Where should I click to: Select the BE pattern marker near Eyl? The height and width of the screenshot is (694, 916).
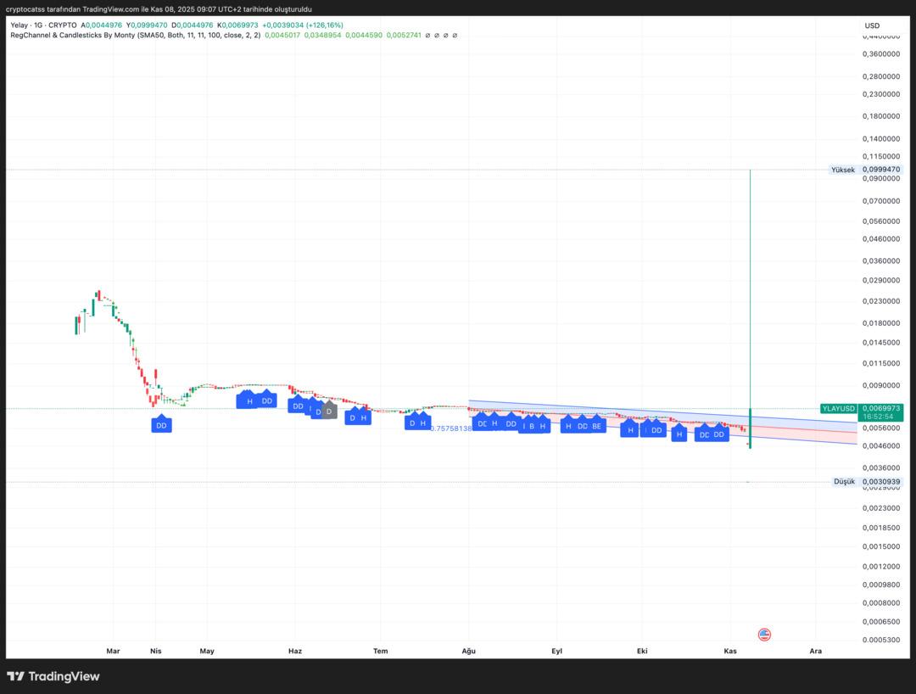click(596, 427)
